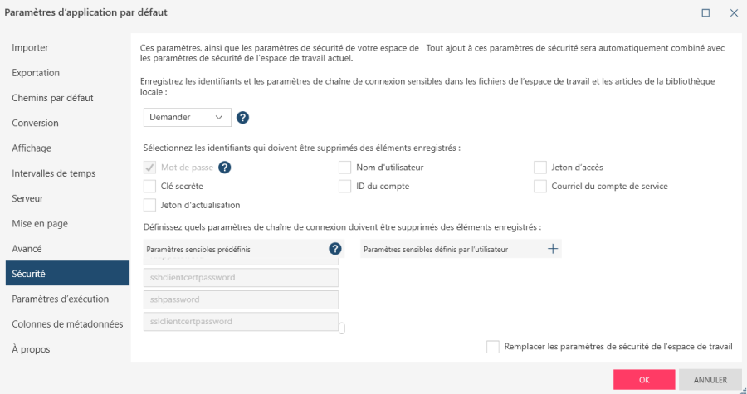Maximize the settings dialog window
This screenshot has width=747, height=394.
pos(705,13)
